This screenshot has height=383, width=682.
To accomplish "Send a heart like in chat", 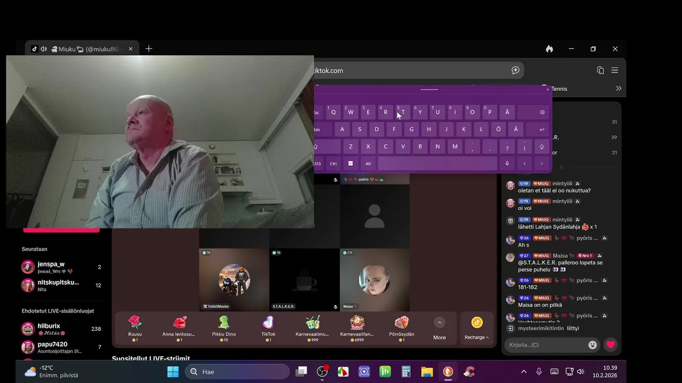I will 611,345.
